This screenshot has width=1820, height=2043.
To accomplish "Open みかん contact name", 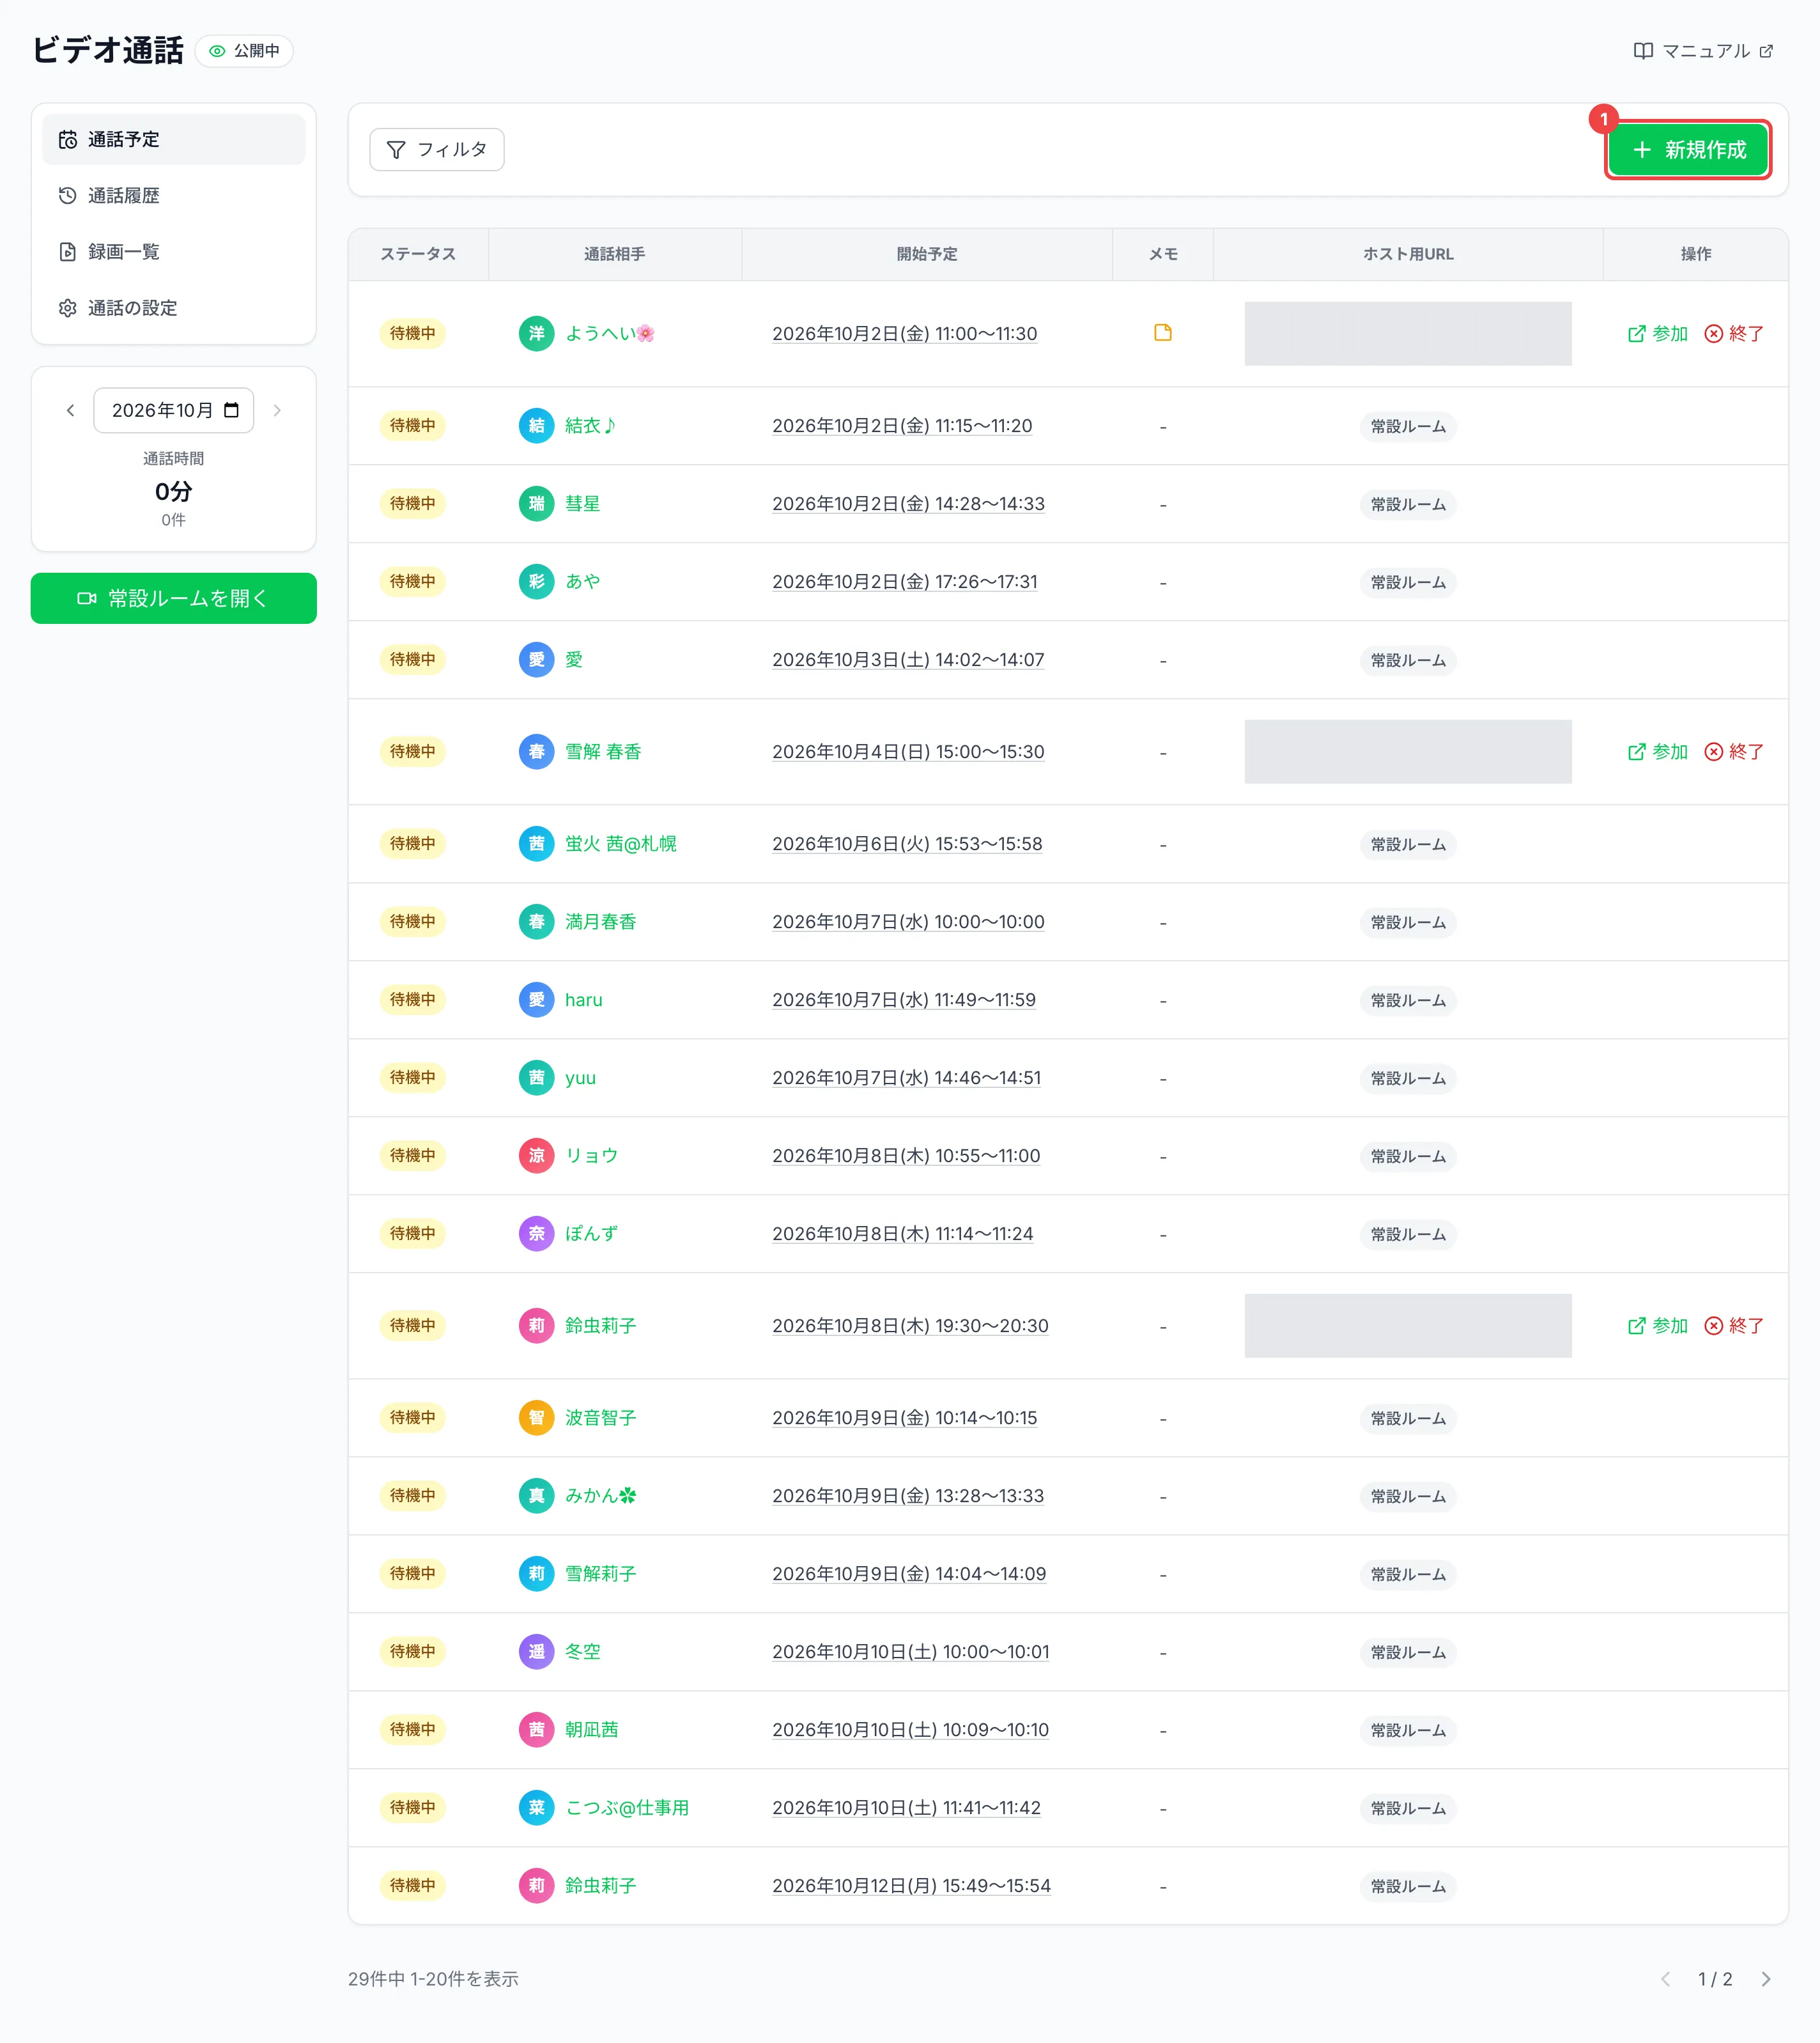I will point(601,1496).
